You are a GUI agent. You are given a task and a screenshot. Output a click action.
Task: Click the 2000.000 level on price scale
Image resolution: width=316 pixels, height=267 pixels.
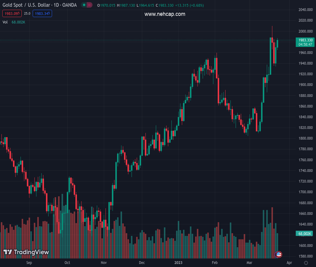point(305,31)
